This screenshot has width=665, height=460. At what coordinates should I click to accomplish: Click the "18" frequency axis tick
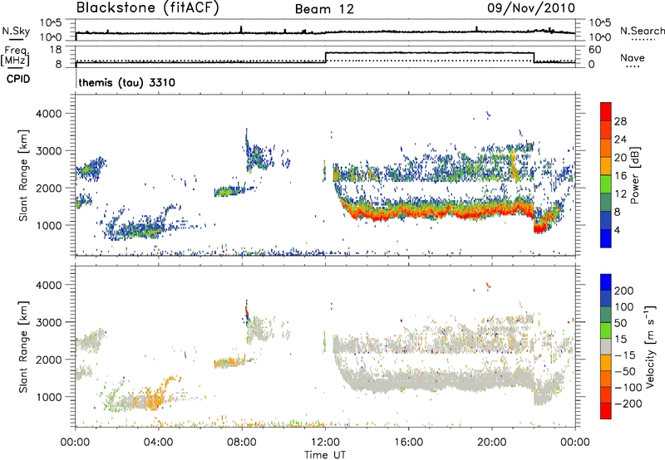click(x=56, y=50)
